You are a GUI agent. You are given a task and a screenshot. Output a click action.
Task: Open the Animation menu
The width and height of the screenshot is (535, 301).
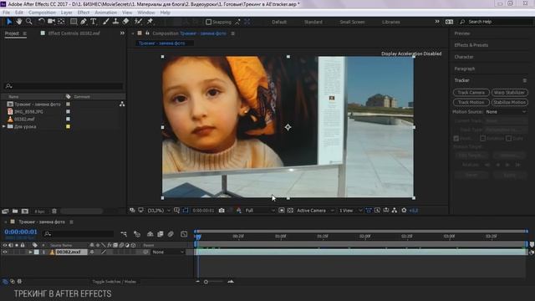[x=106, y=13]
